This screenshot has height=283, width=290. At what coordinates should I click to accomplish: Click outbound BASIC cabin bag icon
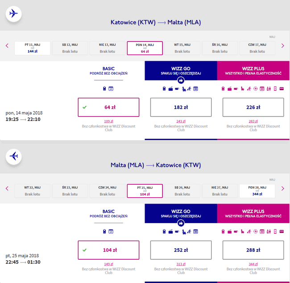tap(104, 89)
